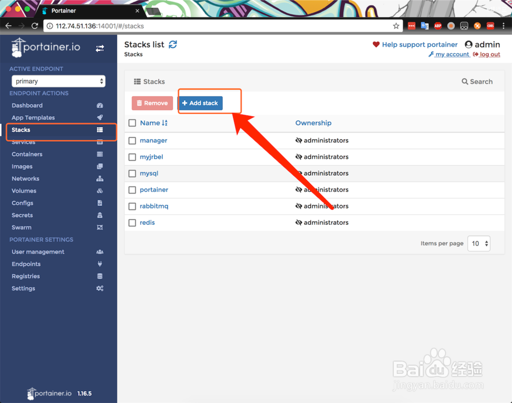
Task: Open the myjrbel stack link
Action: pos(151,157)
